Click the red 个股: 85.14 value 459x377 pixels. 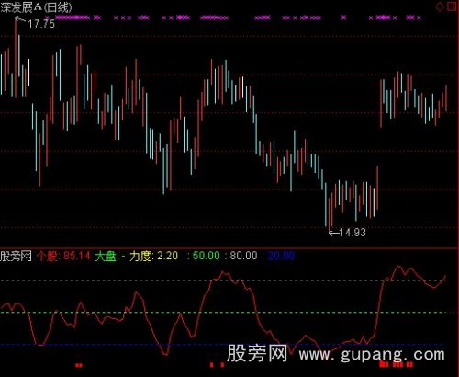(63, 256)
